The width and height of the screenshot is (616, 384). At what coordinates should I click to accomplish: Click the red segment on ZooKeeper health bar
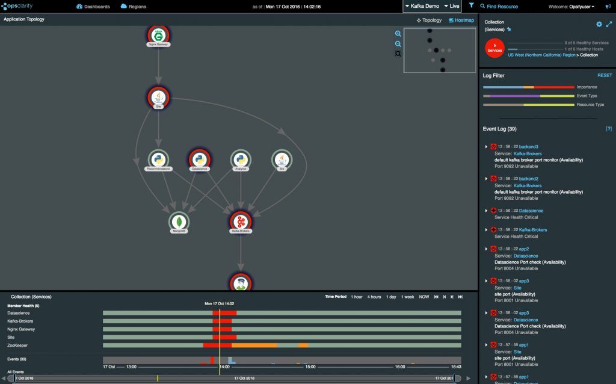[217, 345]
